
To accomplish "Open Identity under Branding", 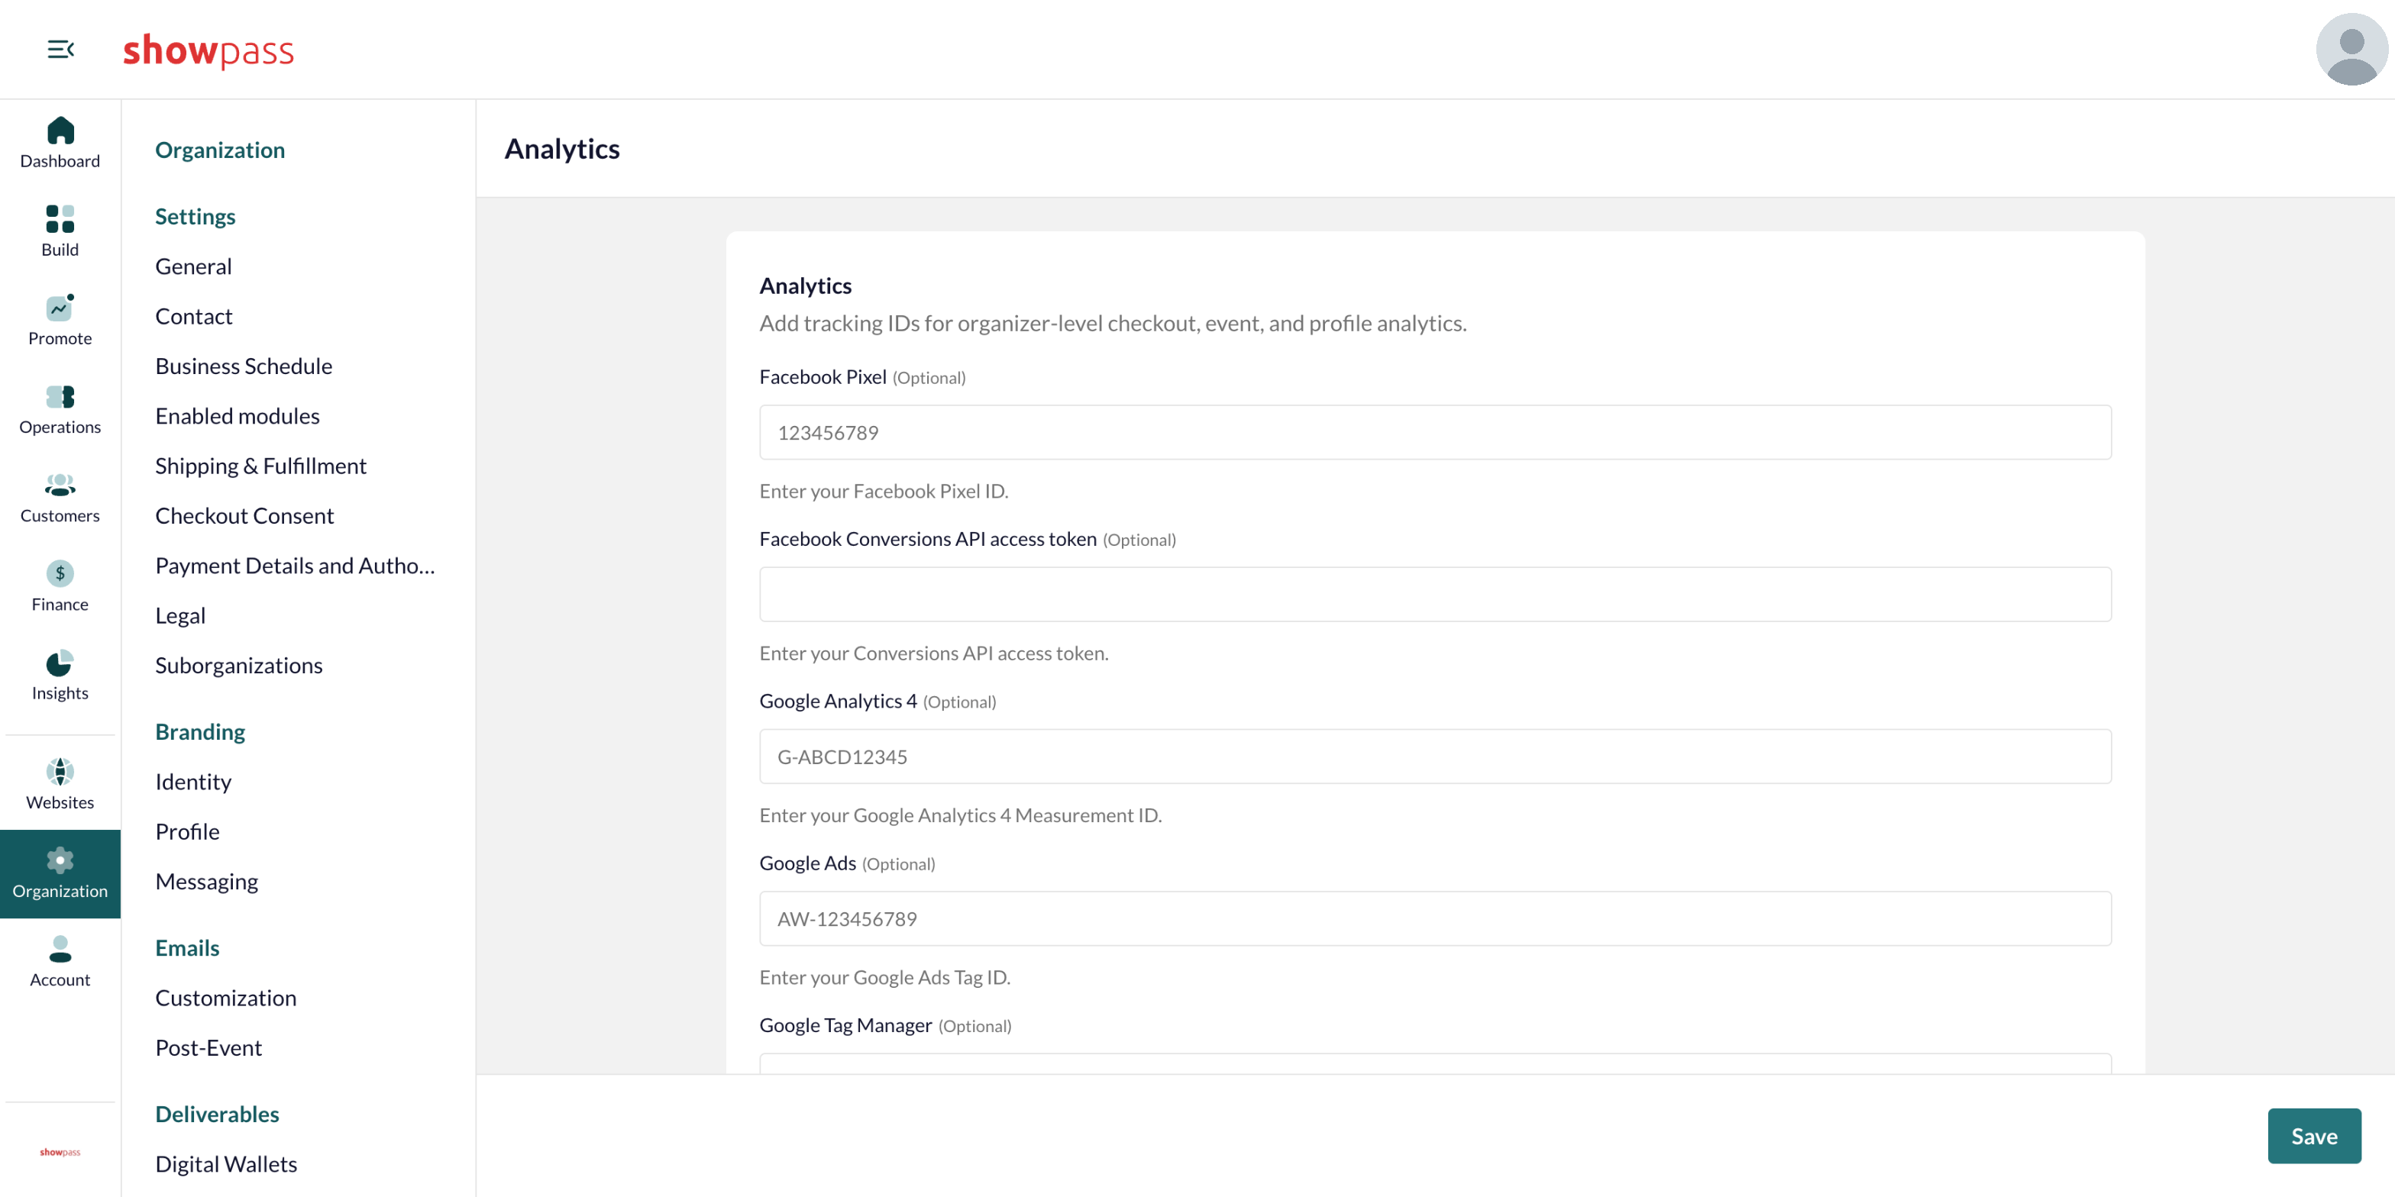I will [193, 782].
